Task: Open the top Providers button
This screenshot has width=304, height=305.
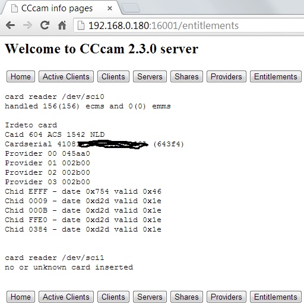Action: [x=226, y=76]
